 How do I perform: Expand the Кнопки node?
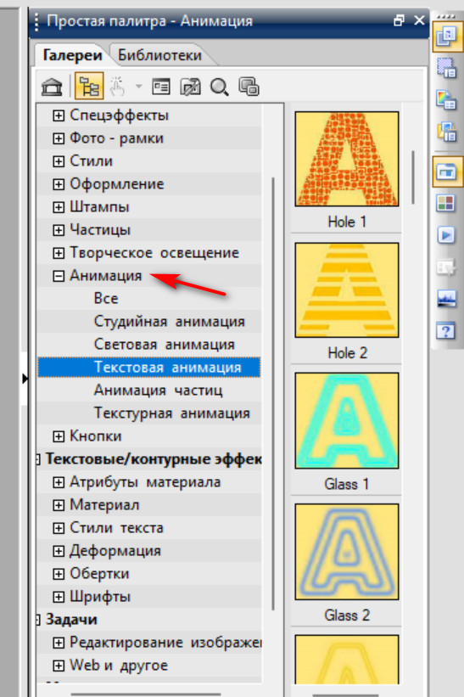click(x=59, y=436)
